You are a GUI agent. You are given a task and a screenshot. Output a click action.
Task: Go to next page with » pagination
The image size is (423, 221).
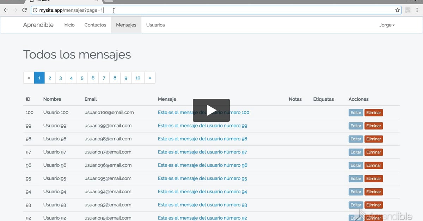pyautogui.click(x=150, y=78)
